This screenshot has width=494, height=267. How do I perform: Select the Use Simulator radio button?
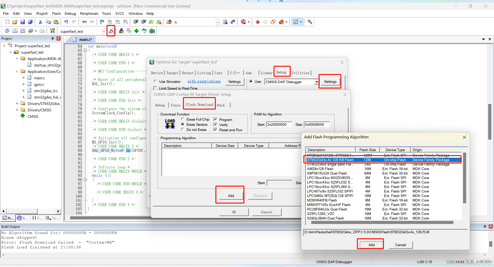click(x=155, y=82)
